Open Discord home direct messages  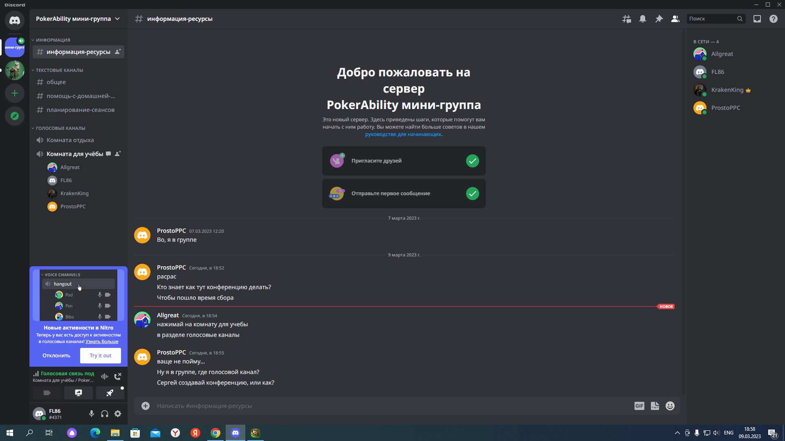click(15, 20)
